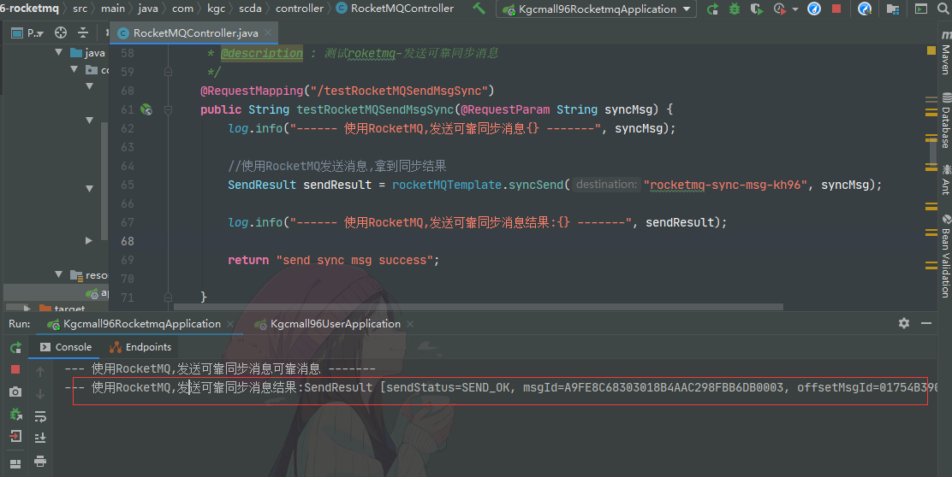
Task: Open the Kgcmall96RocketmqApplication run configuration dropdown
Action: (596, 9)
